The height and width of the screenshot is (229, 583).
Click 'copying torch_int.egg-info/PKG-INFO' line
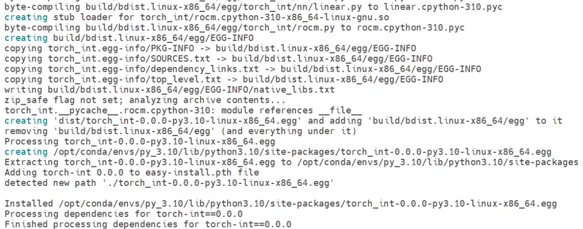tap(210, 48)
